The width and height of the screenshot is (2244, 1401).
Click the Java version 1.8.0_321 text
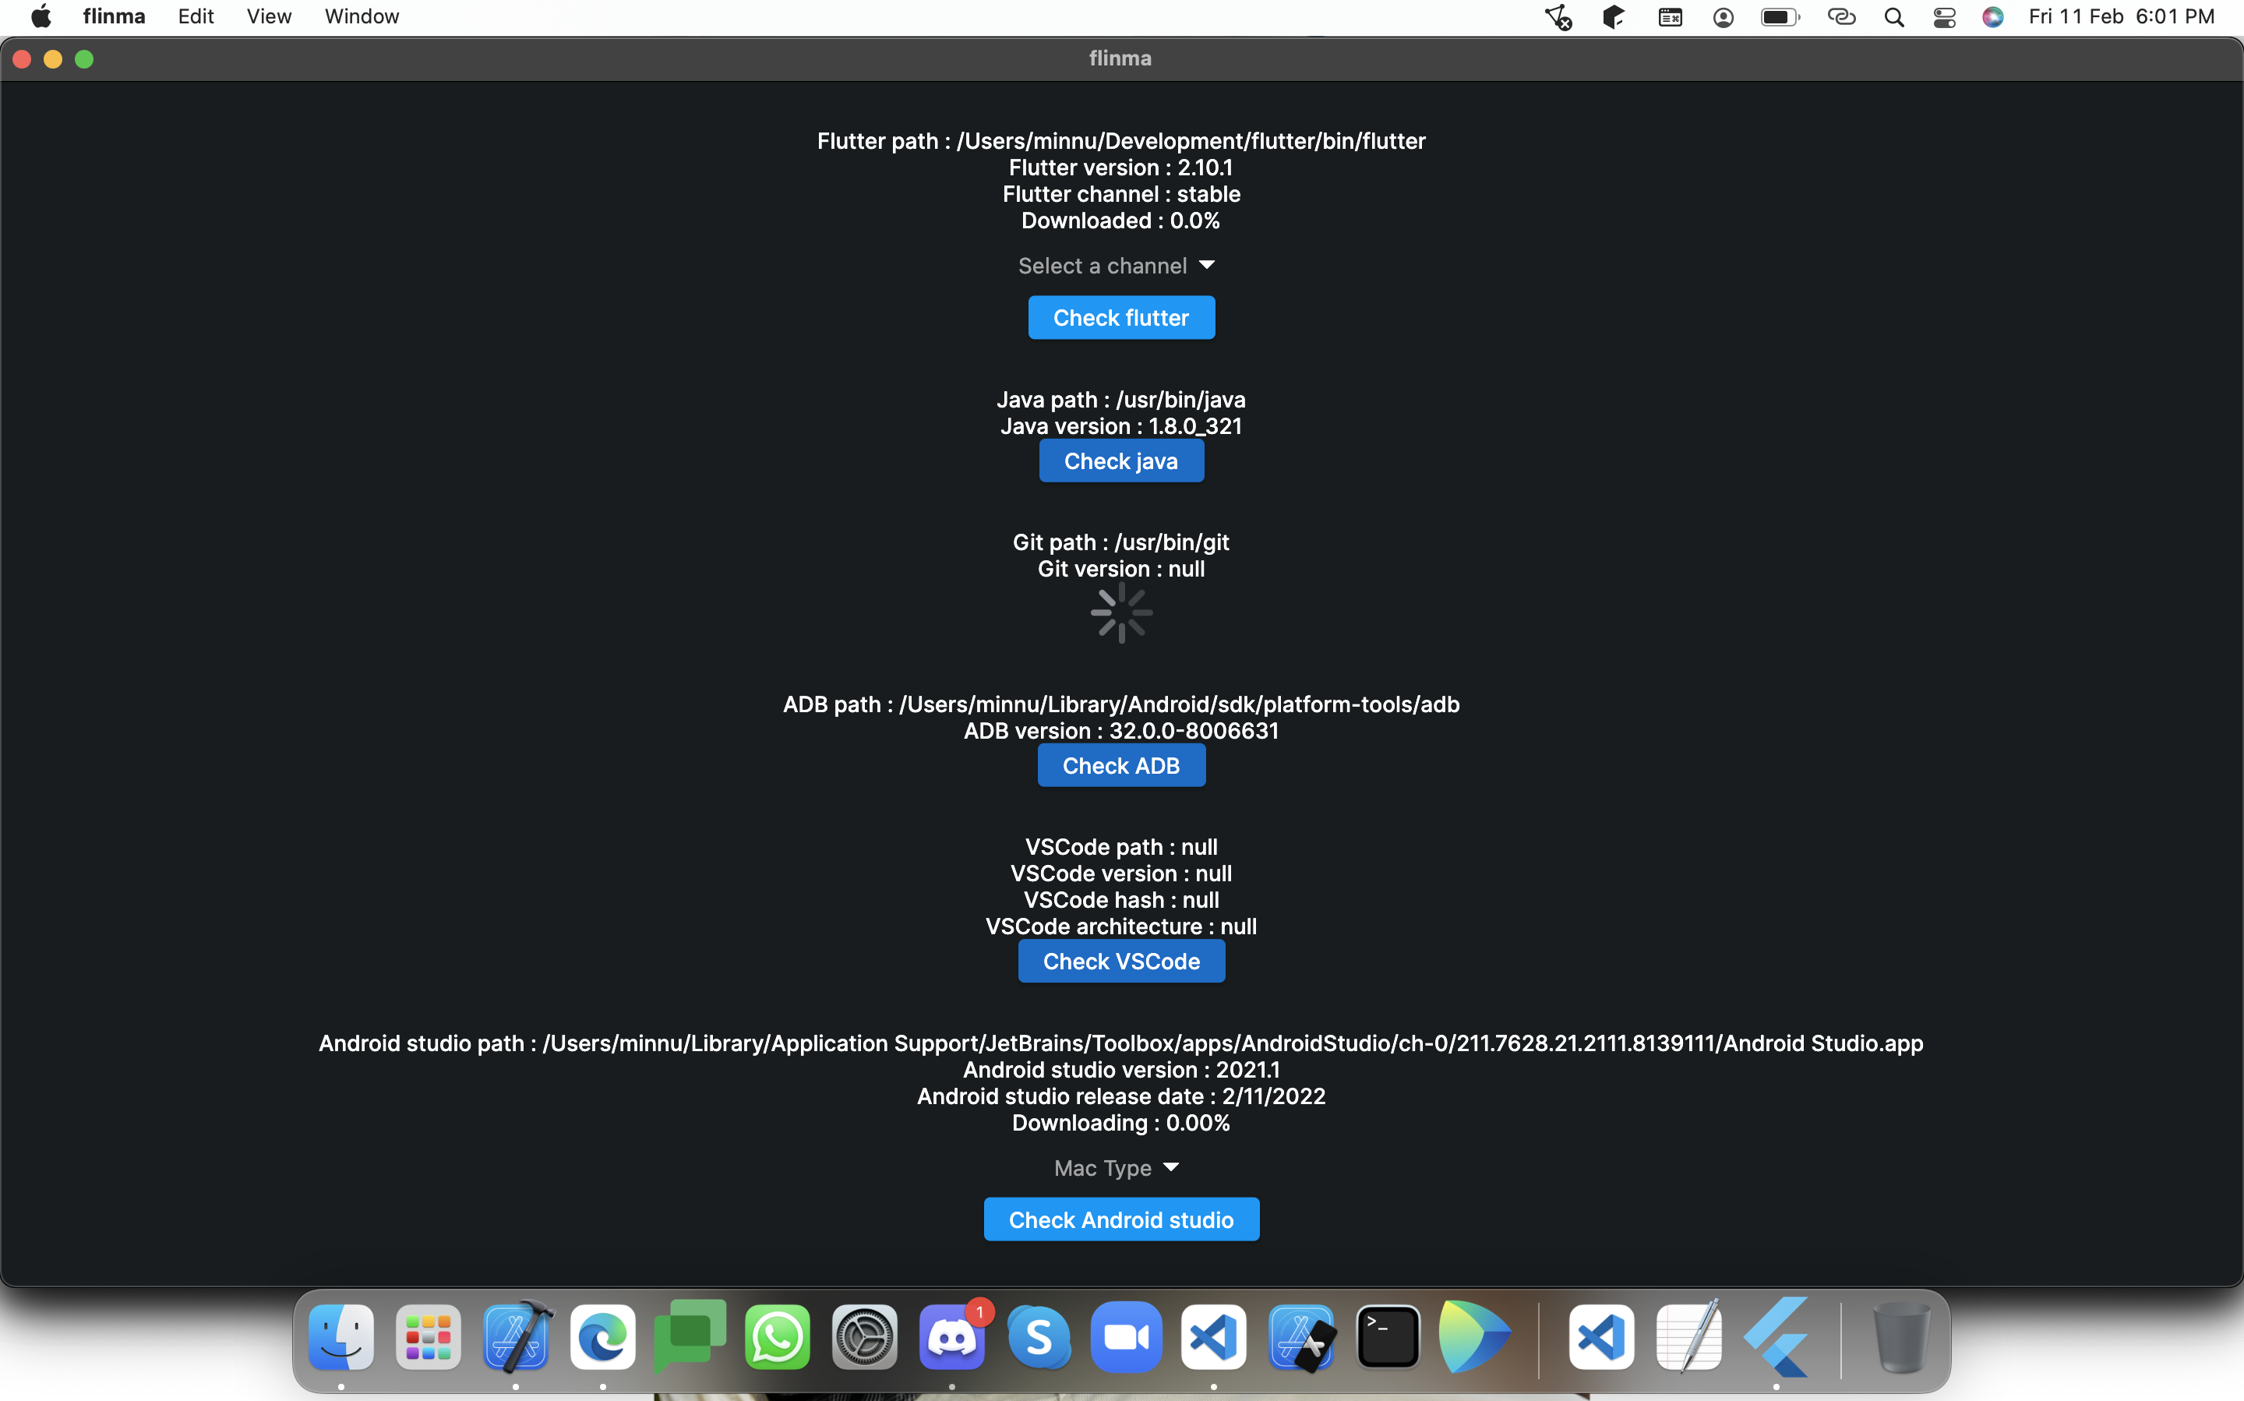coord(1121,426)
